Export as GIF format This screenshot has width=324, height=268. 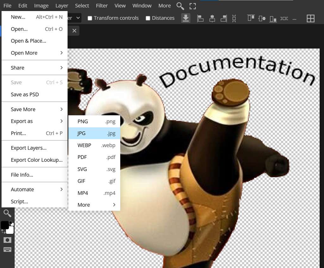pyautogui.click(x=94, y=181)
